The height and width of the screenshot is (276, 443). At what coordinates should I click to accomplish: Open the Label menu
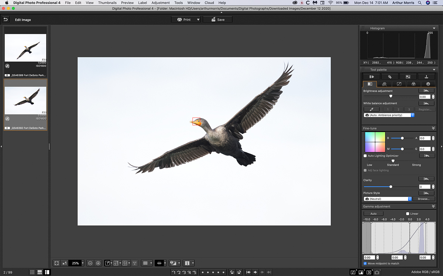click(142, 3)
